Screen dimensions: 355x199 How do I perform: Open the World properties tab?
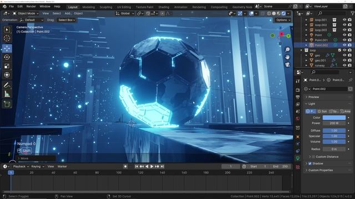[x=298, y=119]
